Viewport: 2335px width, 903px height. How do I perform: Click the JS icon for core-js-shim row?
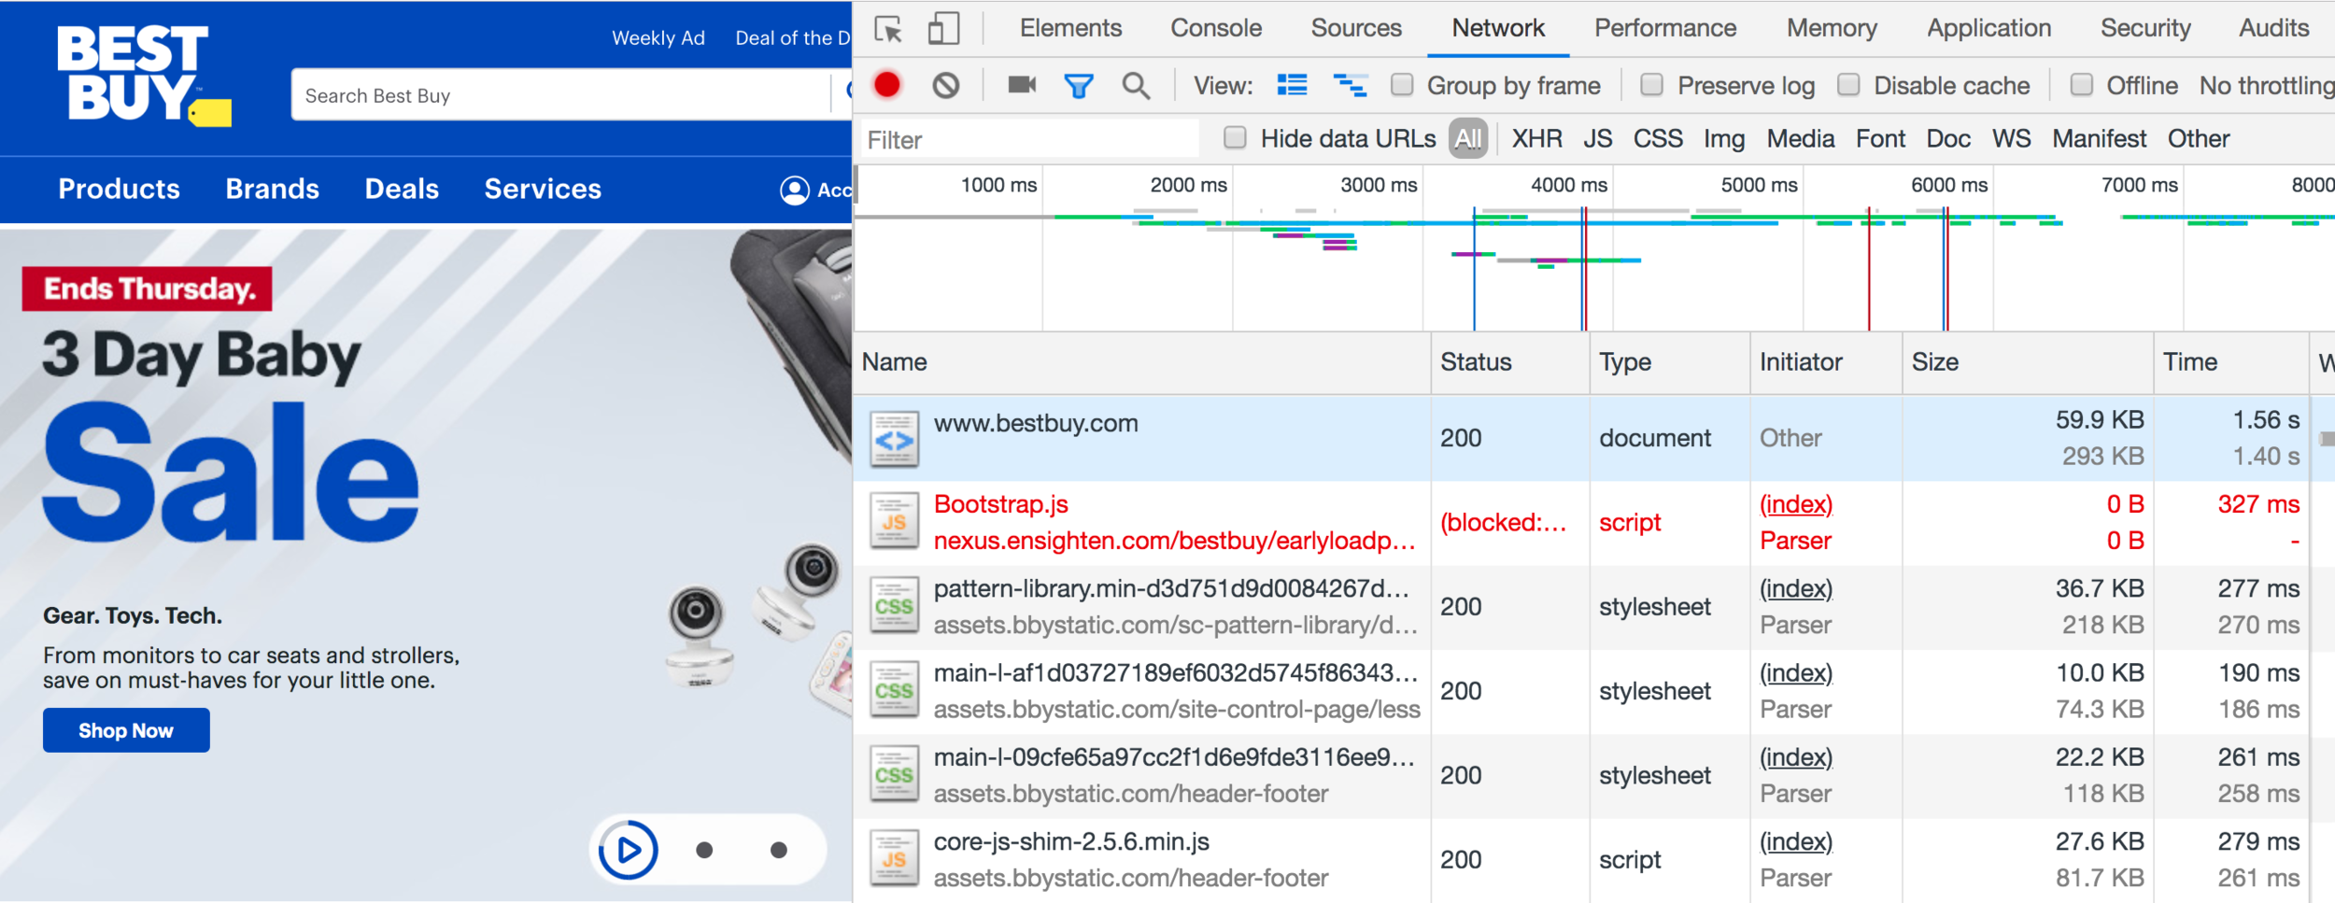(x=894, y=859)
